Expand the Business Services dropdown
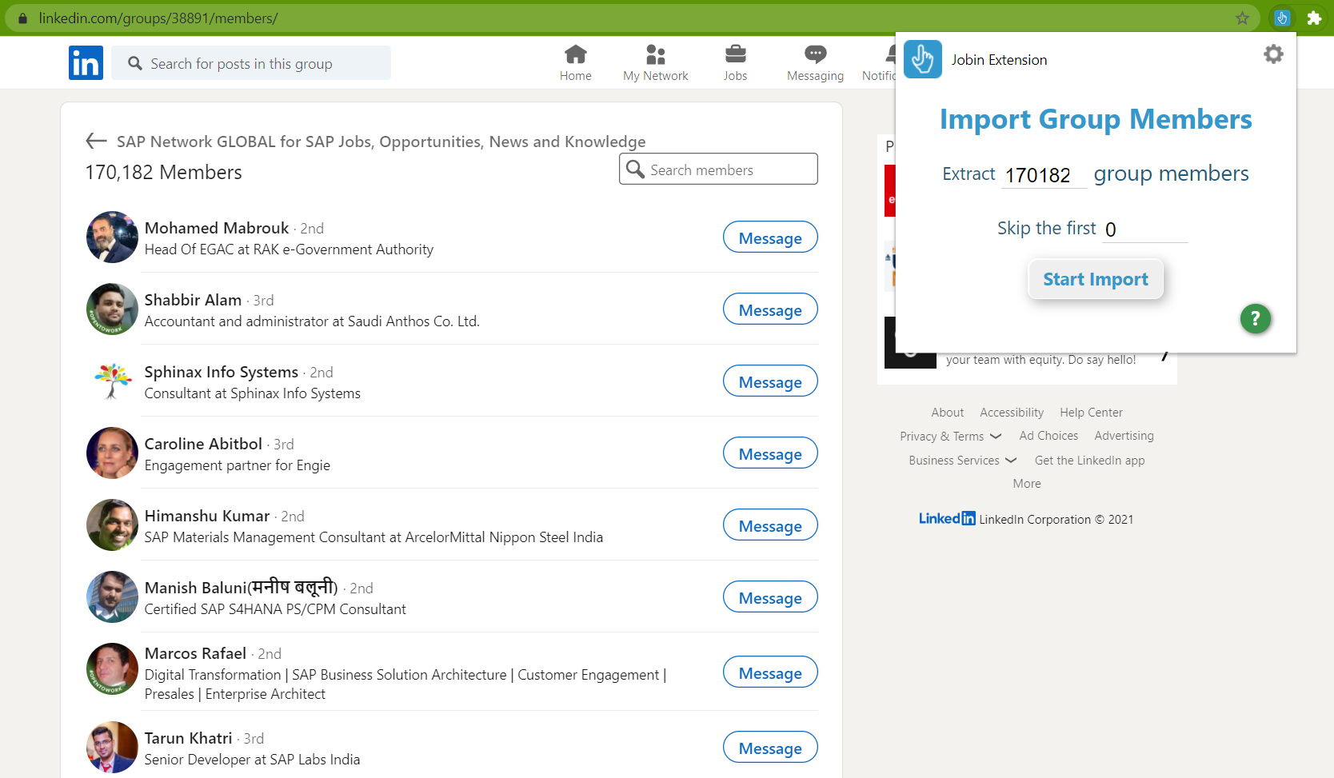Image resolution: width=1334 pixels, height=778 pixels. 963,461
